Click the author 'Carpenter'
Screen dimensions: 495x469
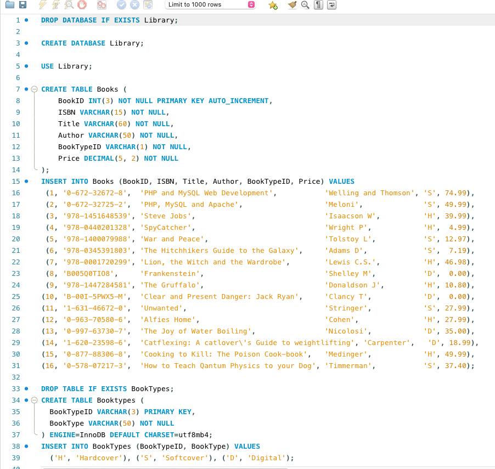point(387,343)
